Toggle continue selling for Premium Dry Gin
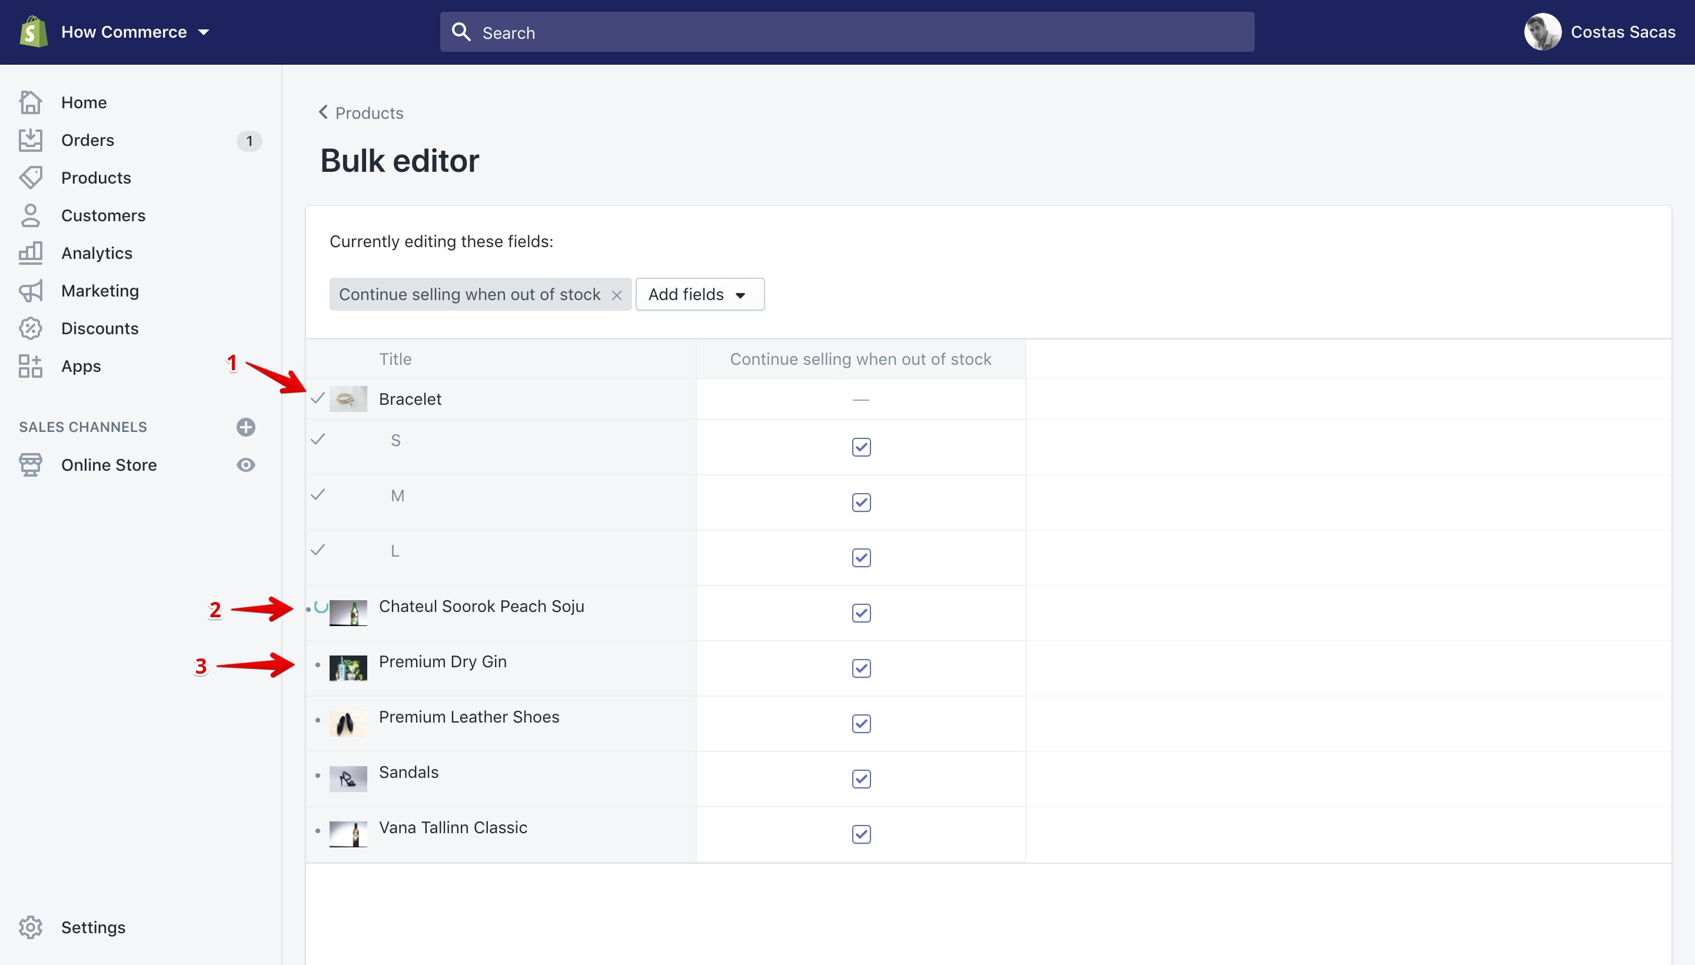Viewport: 1695px width, 965px height. 861,668
